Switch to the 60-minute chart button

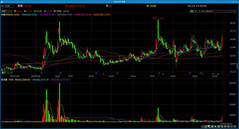coord(234,11)
